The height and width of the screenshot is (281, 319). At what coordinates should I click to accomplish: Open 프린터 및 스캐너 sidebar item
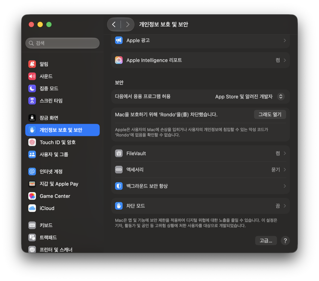[62, 249]
